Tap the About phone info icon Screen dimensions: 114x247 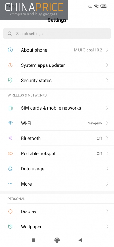[x=10, y=50]
